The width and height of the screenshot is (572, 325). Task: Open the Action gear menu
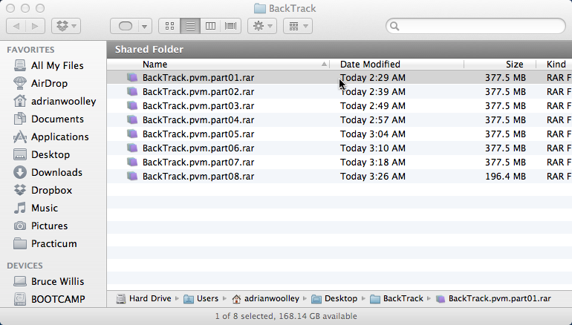tap(262, 26)
